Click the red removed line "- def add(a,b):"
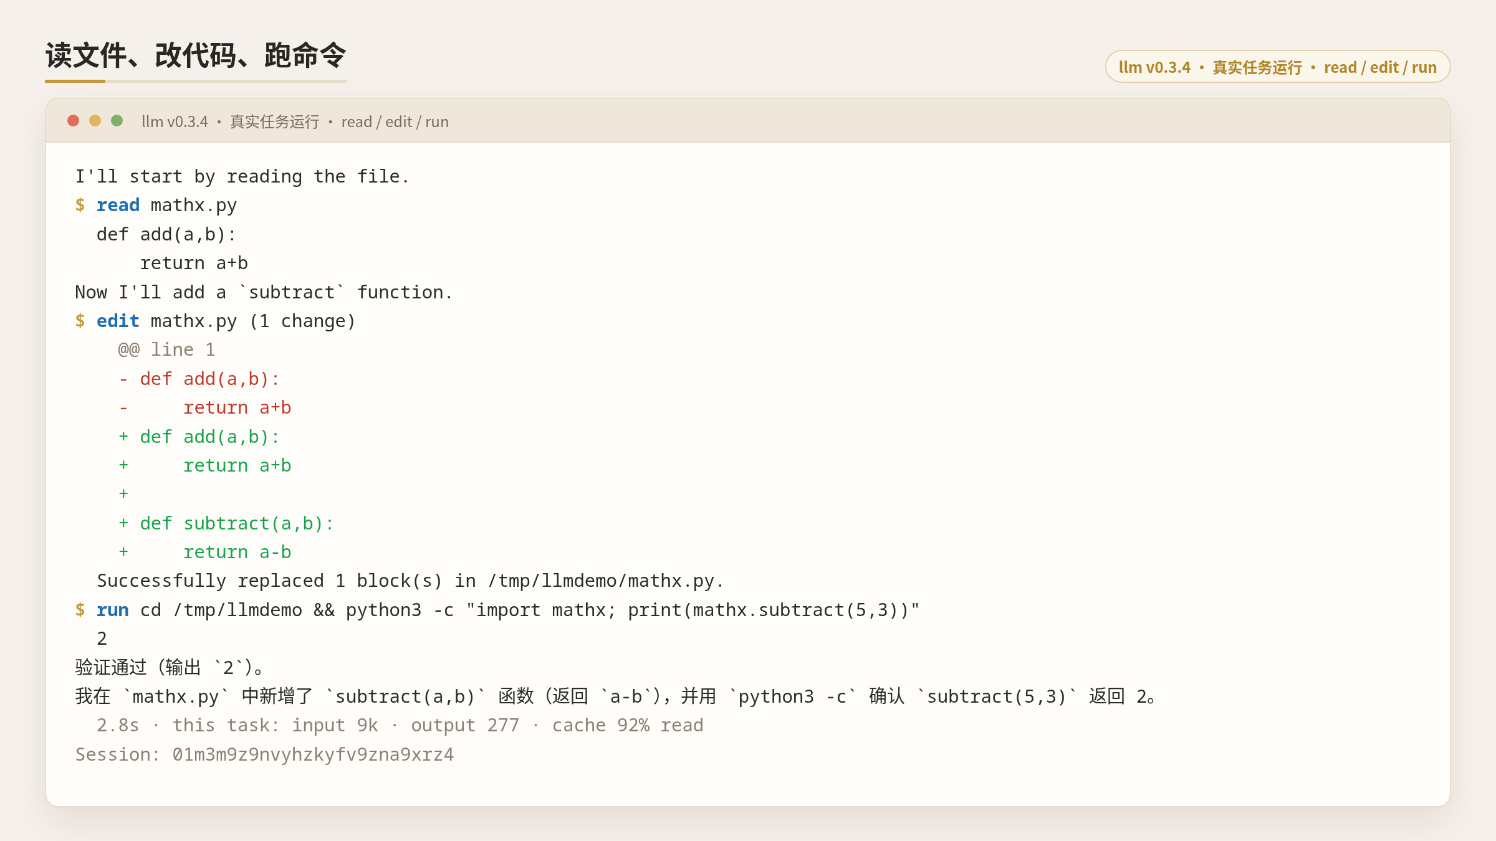Viewport: 1496px width, 841px height. click(199, 379)
